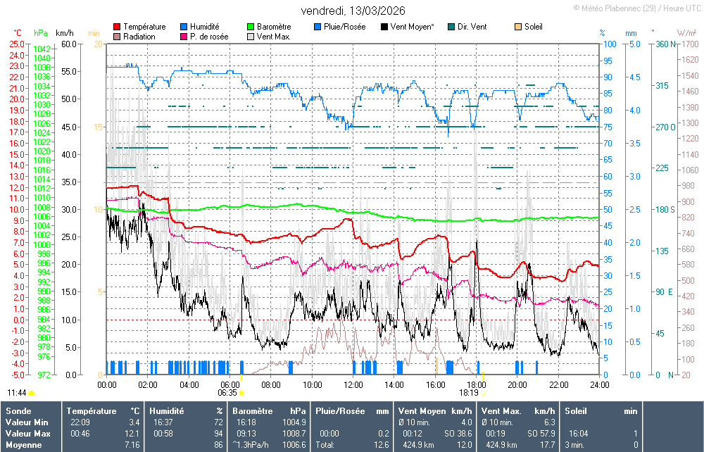Screen dimensions: 704x452
Task: Click the 12:00 tick on time axis
Action: click(353, 384)
